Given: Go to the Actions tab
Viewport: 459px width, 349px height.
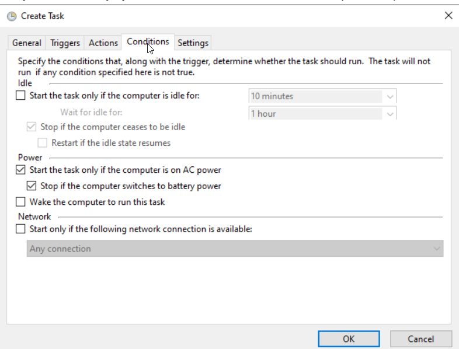Looking at the screenshot, I should 103,43.
